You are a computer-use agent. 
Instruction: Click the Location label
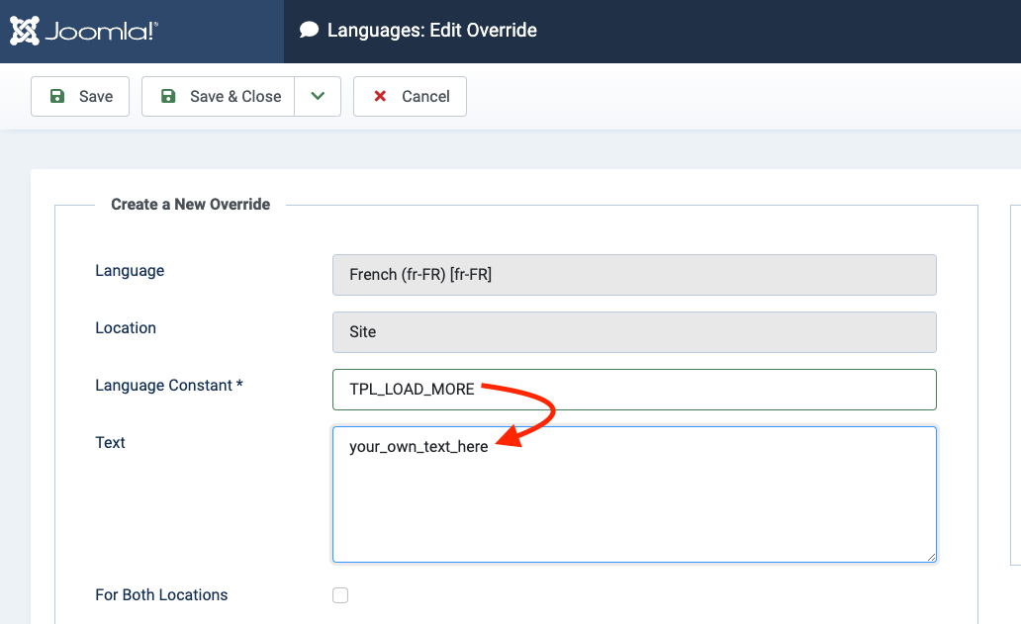click(126, 328)
